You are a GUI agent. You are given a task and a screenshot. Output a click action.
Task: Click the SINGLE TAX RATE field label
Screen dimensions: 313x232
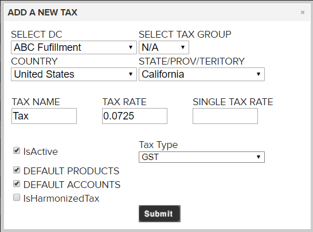(233, 102)
